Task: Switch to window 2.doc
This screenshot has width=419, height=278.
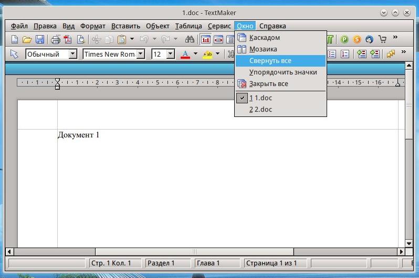Action: pos(280,110)
